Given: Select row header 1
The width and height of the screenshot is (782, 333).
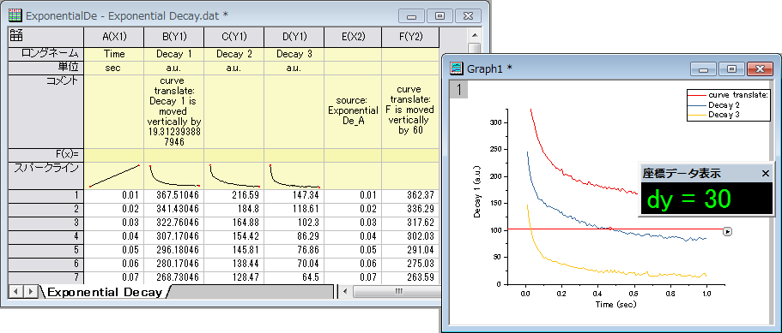Looking at the screenshot, I should [46, 195].
